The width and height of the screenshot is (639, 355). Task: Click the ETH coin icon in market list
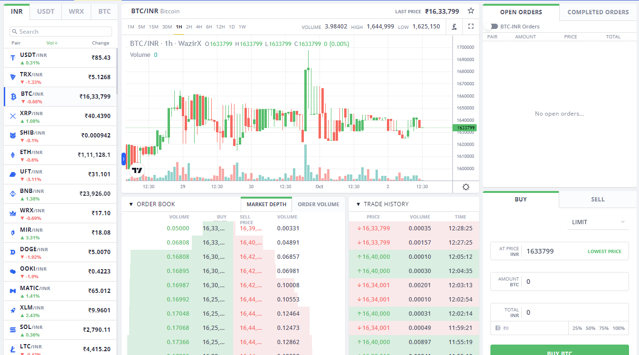(13, 155)
